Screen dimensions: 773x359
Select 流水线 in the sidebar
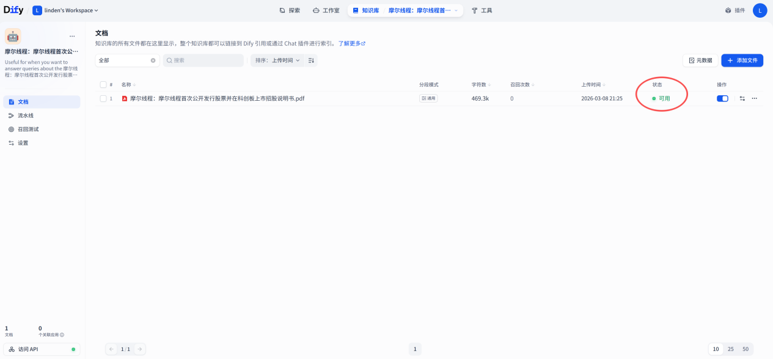(42, 115)
